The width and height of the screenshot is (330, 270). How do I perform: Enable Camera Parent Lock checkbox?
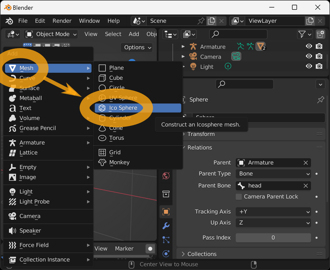click(x=239, y=197)
